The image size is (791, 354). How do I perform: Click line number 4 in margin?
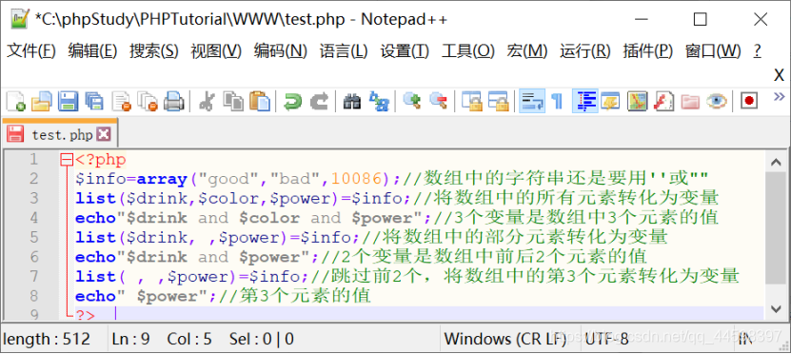pyautogui.click(x=33, y=218)
